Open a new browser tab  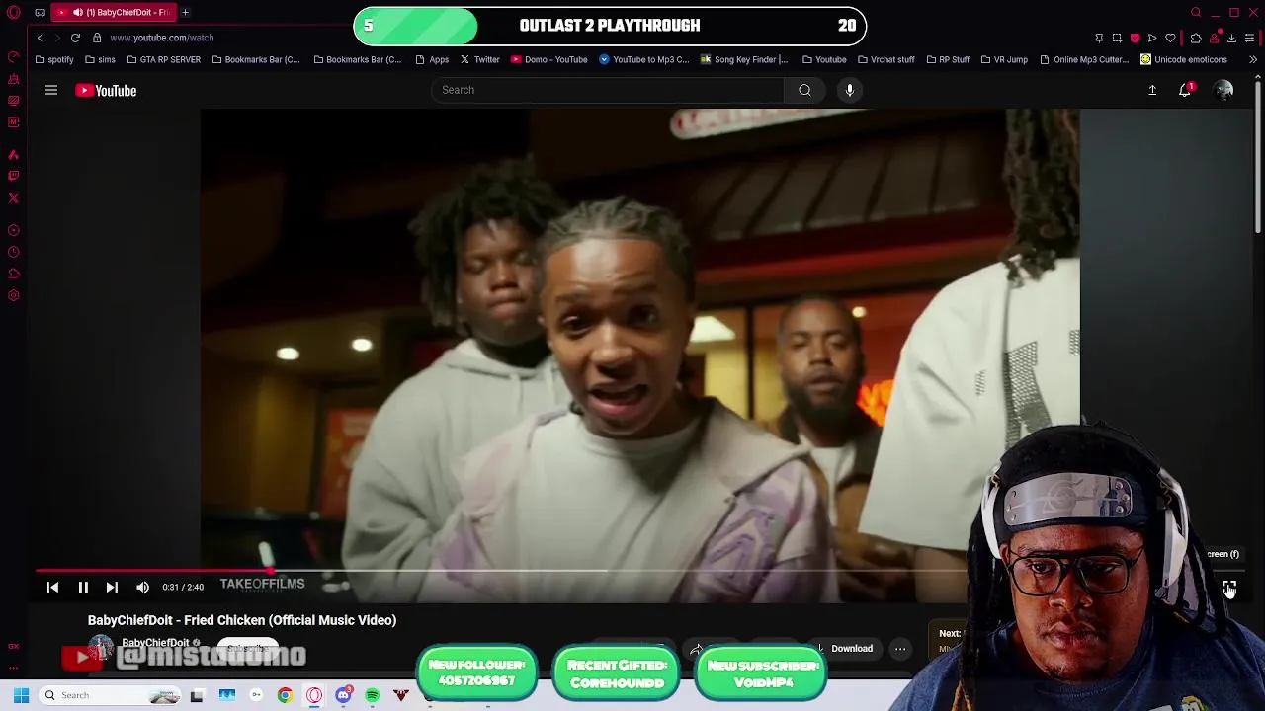pyautogui.click(x=185, y=12)
